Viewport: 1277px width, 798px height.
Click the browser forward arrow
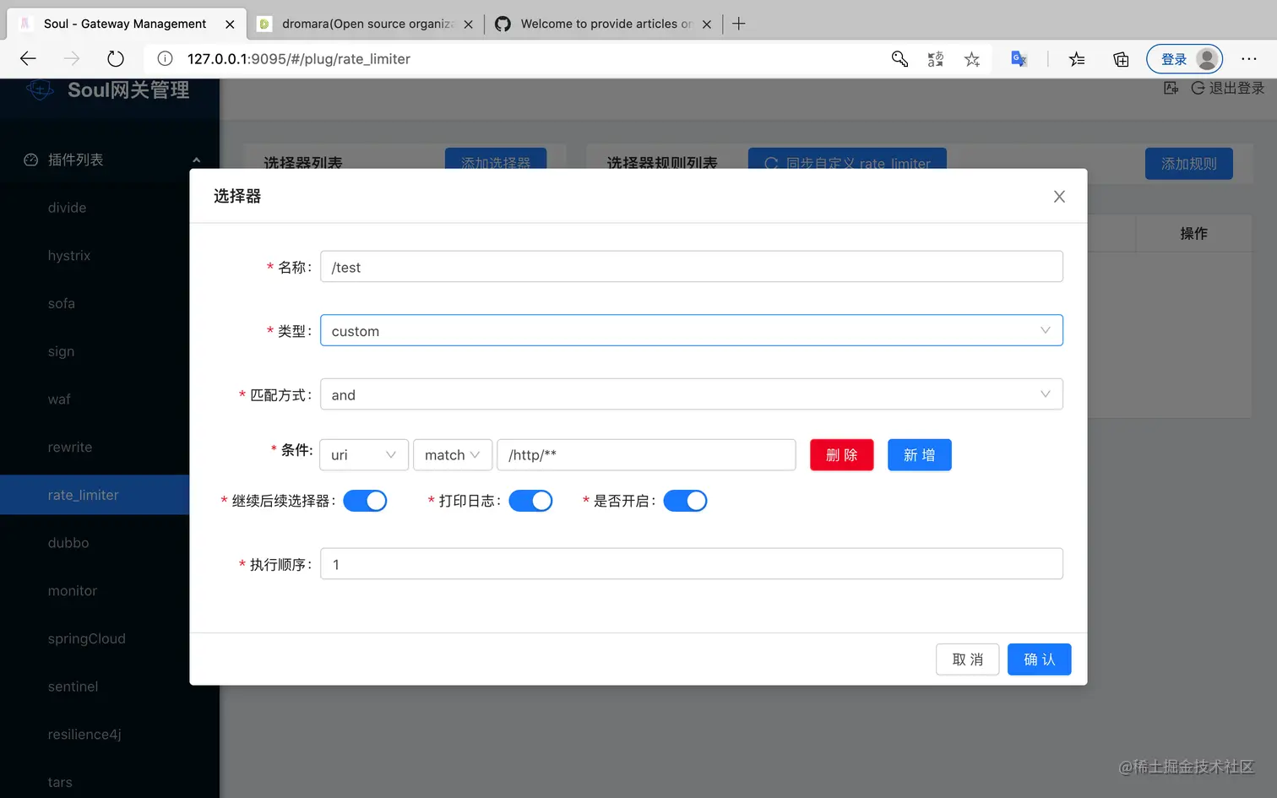click(x=72, y=58)
